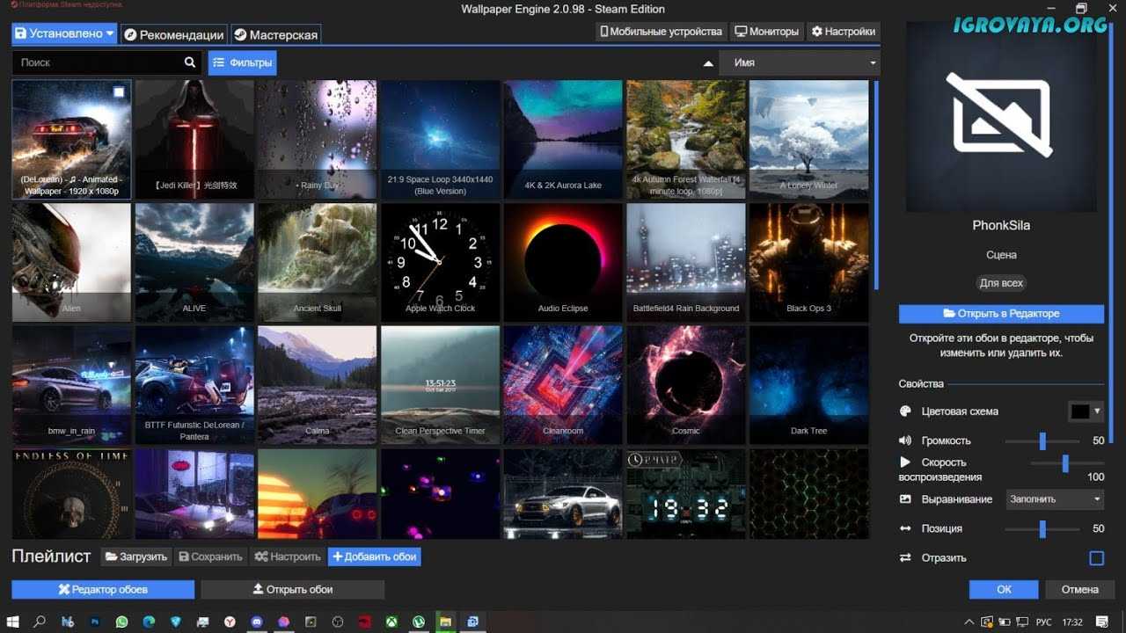
Task: Open File Explorer from the taskbar
Action: point(446,622)
